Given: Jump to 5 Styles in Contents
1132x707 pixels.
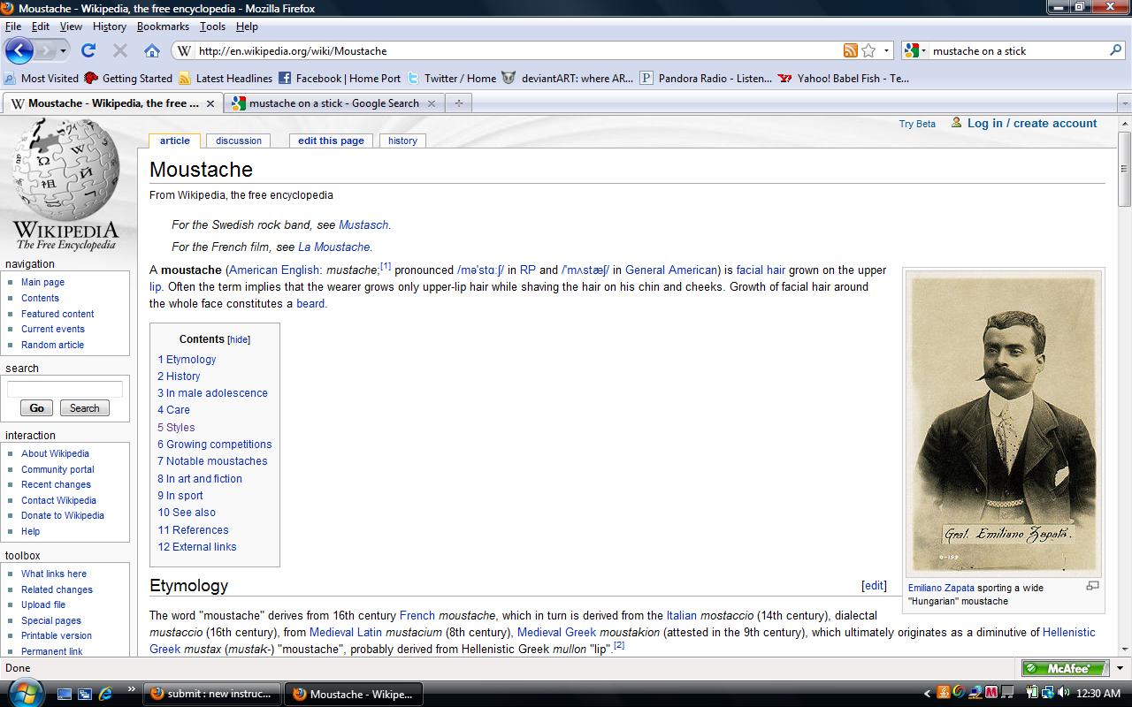Looking at the screenshot, I should pyautogui.click(x=176, y=427).
